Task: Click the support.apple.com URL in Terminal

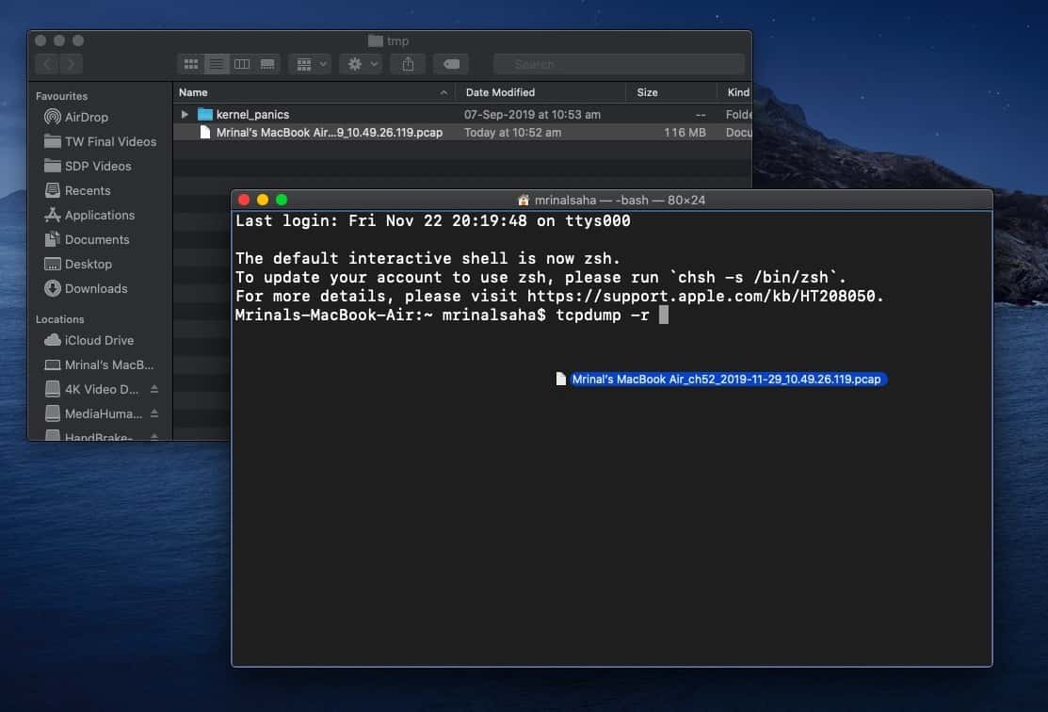Action: tap(701, 296)
